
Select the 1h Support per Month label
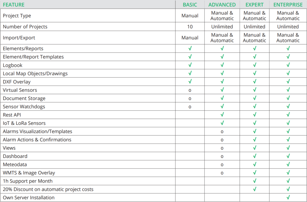(28, 181)
